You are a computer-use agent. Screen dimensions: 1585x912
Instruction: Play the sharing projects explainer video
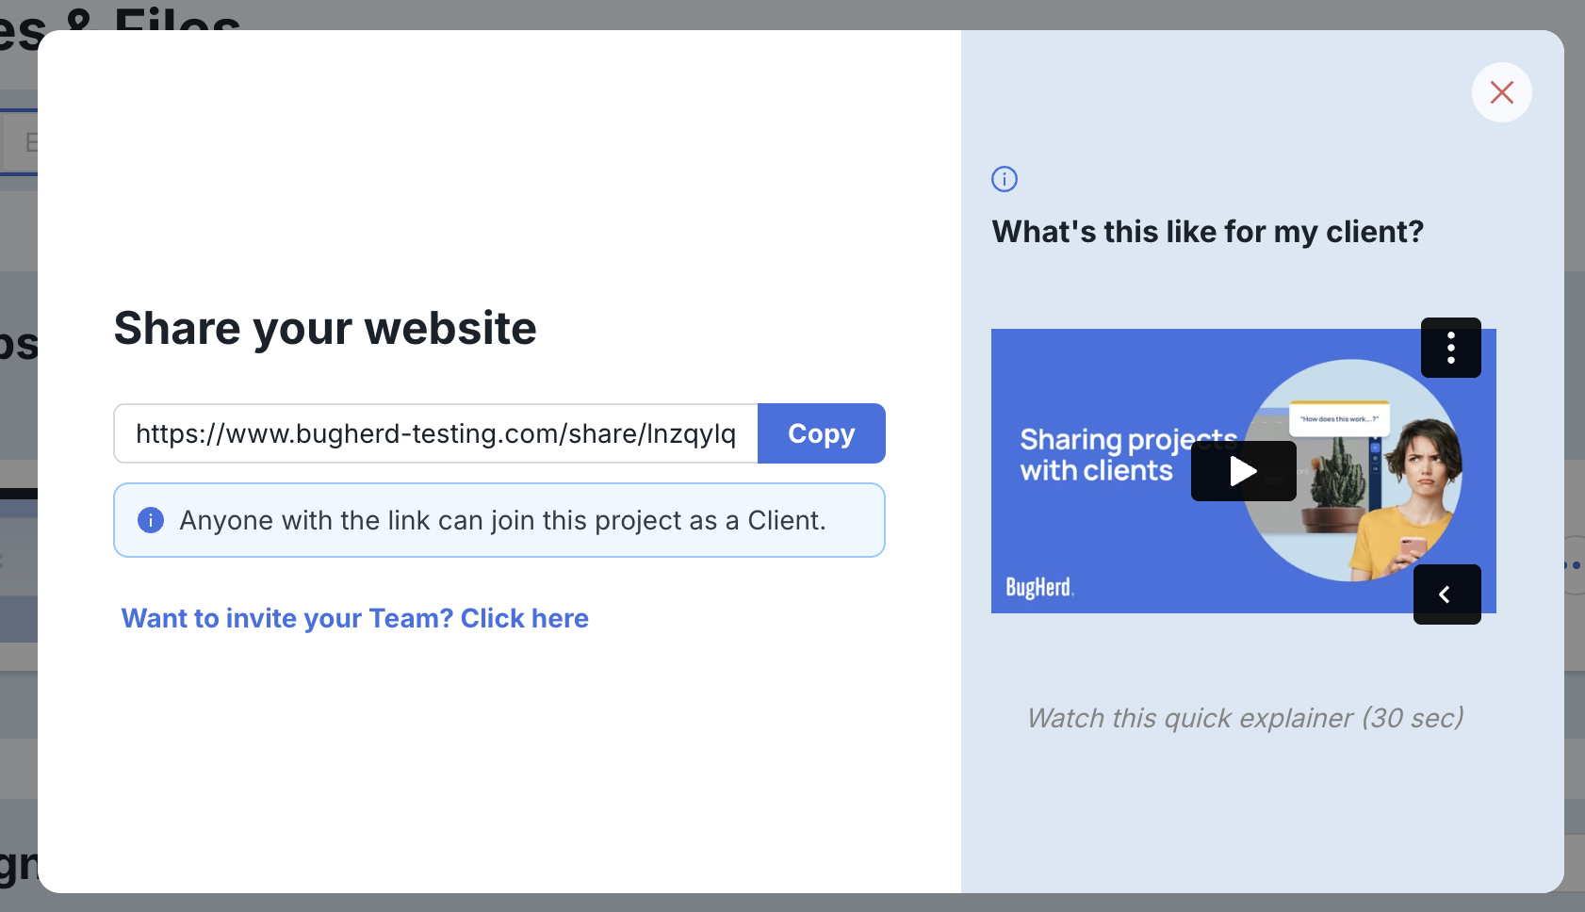click(1244, 471)
